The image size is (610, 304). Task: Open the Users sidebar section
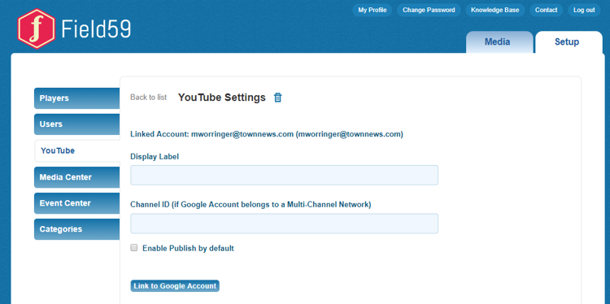(76, 124)
